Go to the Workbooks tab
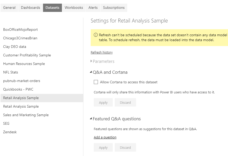 tap(74, 8)
